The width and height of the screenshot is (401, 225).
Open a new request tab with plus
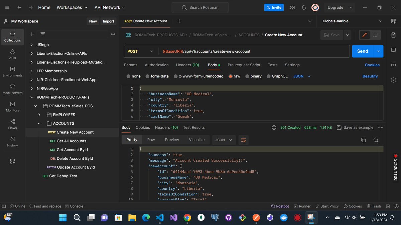tap(179, 21)
